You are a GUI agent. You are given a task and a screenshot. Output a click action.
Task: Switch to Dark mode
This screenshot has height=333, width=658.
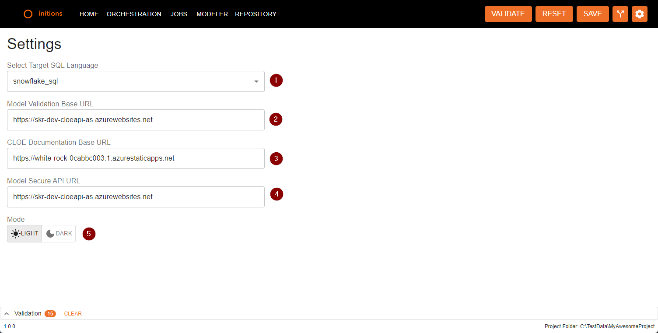coord(59,234)
